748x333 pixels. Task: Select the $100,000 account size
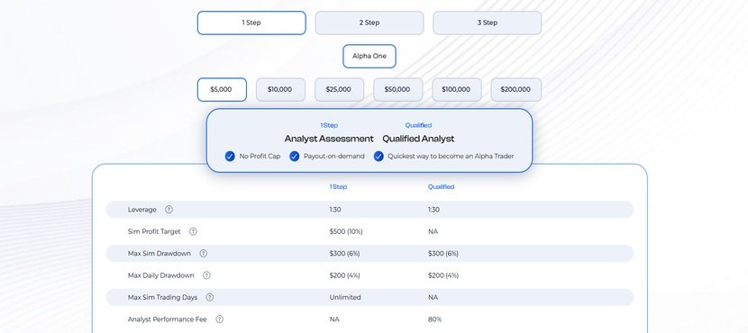click(457, 90)
